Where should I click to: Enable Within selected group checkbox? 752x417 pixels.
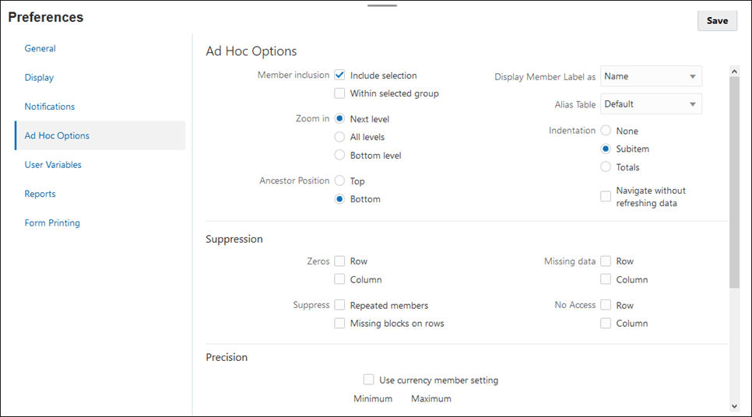click(340, 93)
